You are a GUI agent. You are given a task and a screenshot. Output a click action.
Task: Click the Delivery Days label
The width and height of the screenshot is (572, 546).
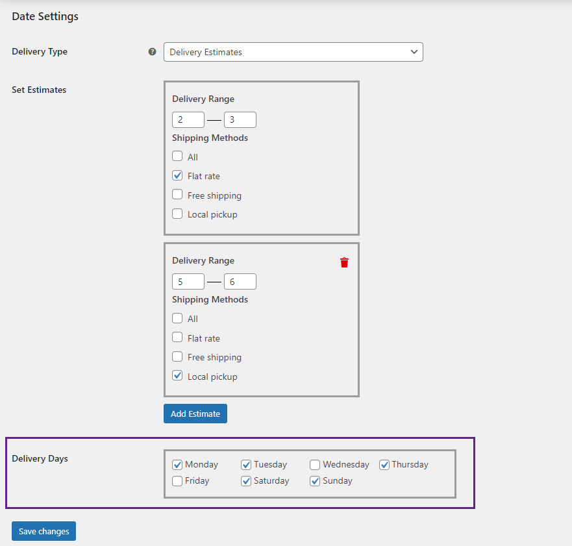pyautogui.click(x=40, y=458)
